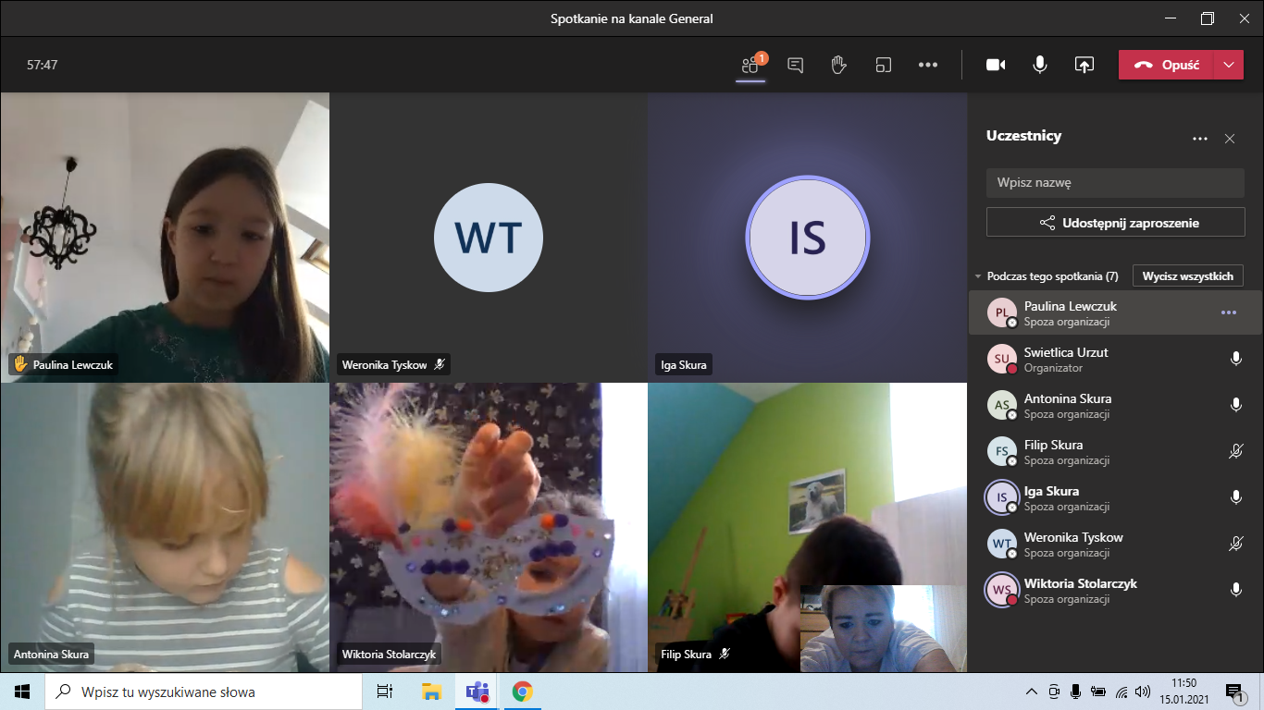
Task: Click the SU avatar of Swietlica Urzut
Action: click(x=1001, y=359)
